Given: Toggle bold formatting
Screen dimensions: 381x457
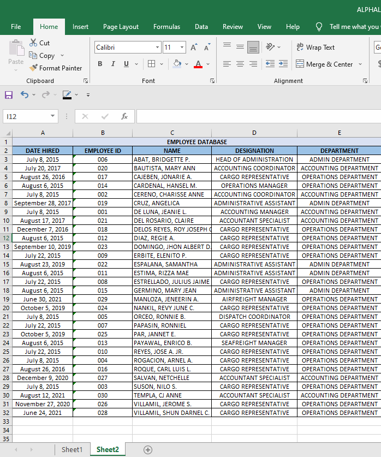Looking at the screenshot, I should point(100,64).
